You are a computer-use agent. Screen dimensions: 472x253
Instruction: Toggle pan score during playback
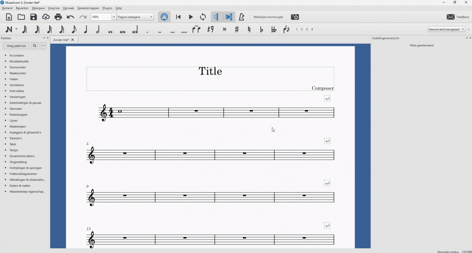229,17
